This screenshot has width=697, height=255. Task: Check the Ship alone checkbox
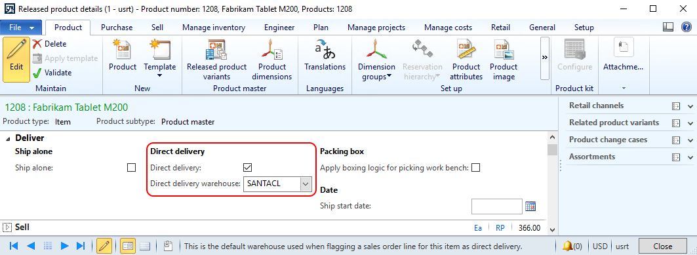131,167
